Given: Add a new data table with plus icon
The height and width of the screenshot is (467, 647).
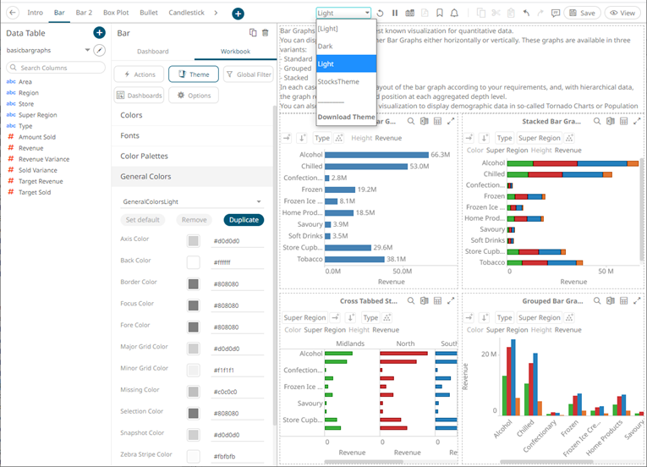Looking at the screenshot, I should pyautogui.click(x=99, y=32).
